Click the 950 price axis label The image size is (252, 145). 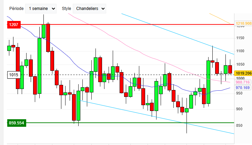239,93
